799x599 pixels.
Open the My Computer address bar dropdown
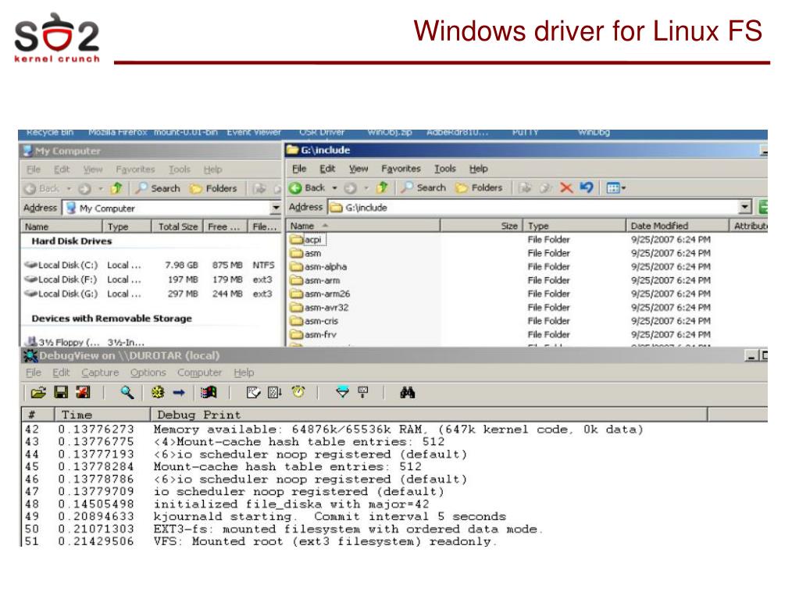coord(275,209)
